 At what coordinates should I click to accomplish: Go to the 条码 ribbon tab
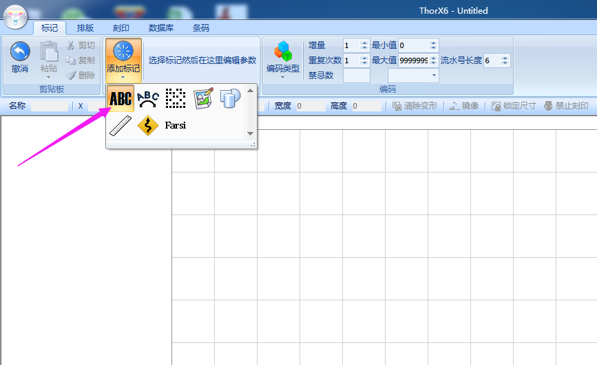click(200, 28)
